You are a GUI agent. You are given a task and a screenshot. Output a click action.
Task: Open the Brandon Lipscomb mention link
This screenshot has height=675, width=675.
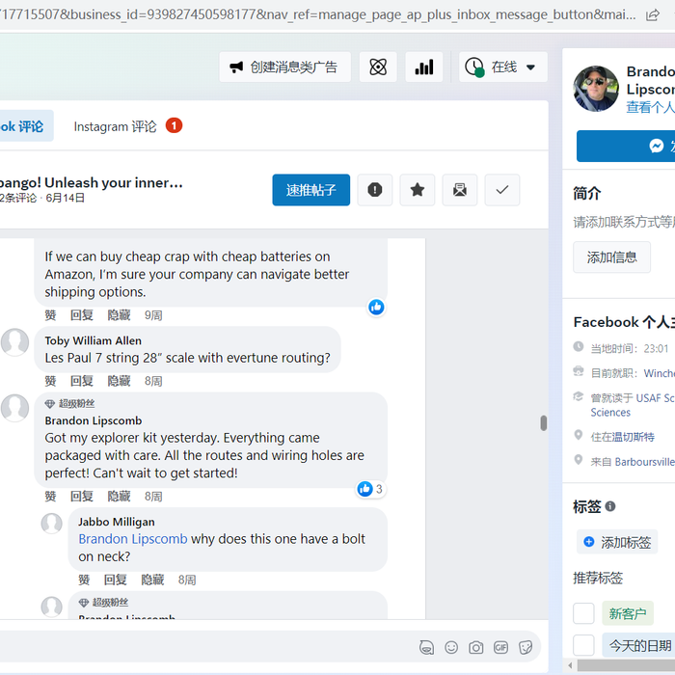133,539
